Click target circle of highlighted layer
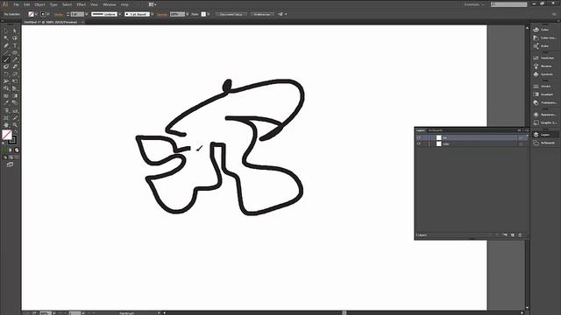 click(x=521, y=137)
